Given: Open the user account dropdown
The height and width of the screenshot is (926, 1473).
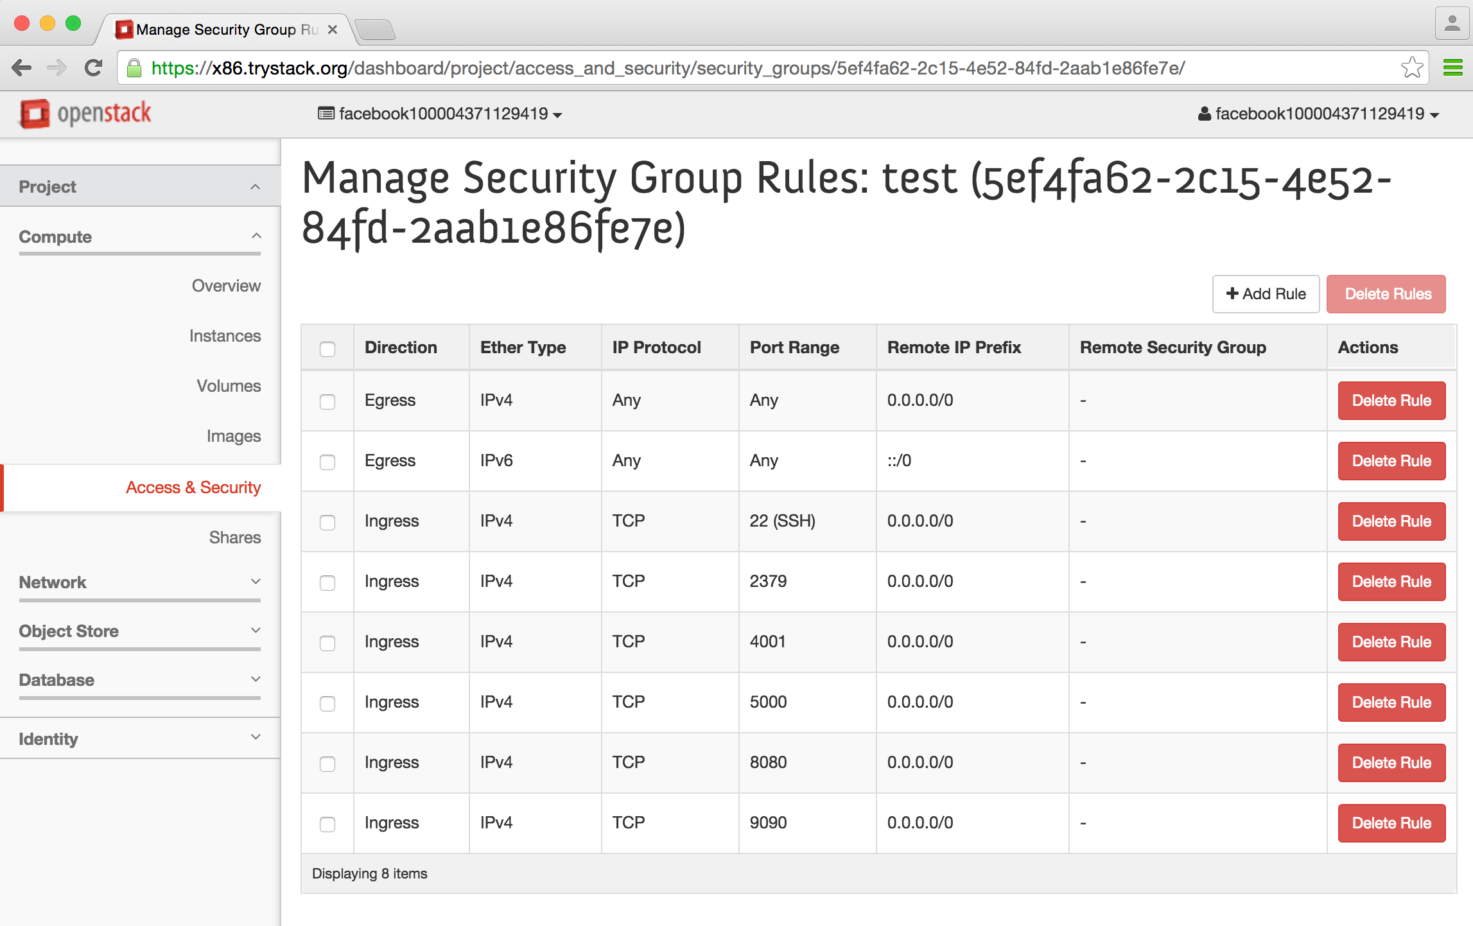Looking at the screenshot, I should coord(1318,114).
